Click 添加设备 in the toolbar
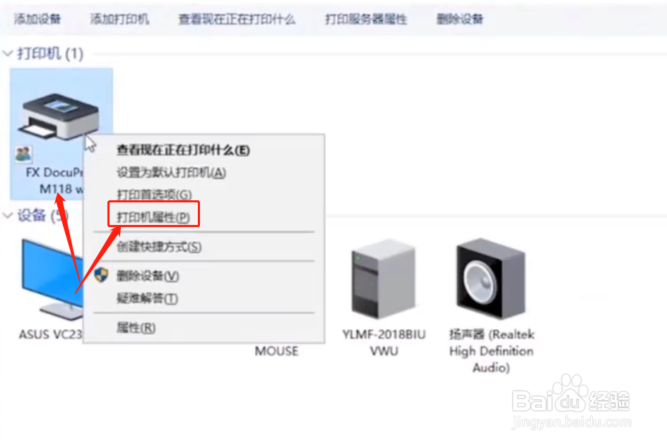The height and width of the screenshot is (445, 667). point(37,18)
